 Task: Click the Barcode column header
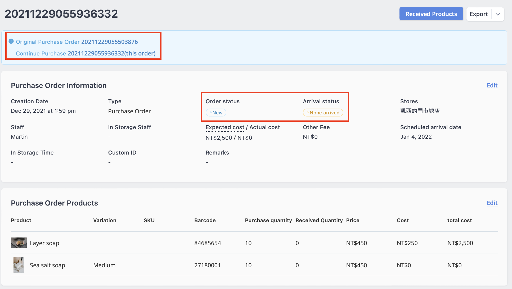(x=205, y=220)
